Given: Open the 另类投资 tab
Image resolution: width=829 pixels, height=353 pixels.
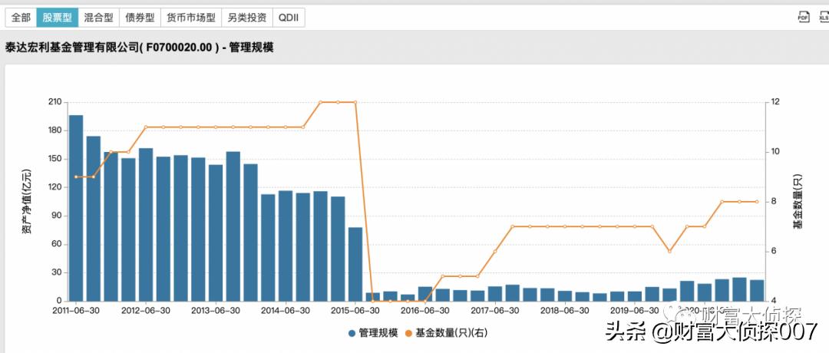Looking at the screenshot, I should click(247, 18).
